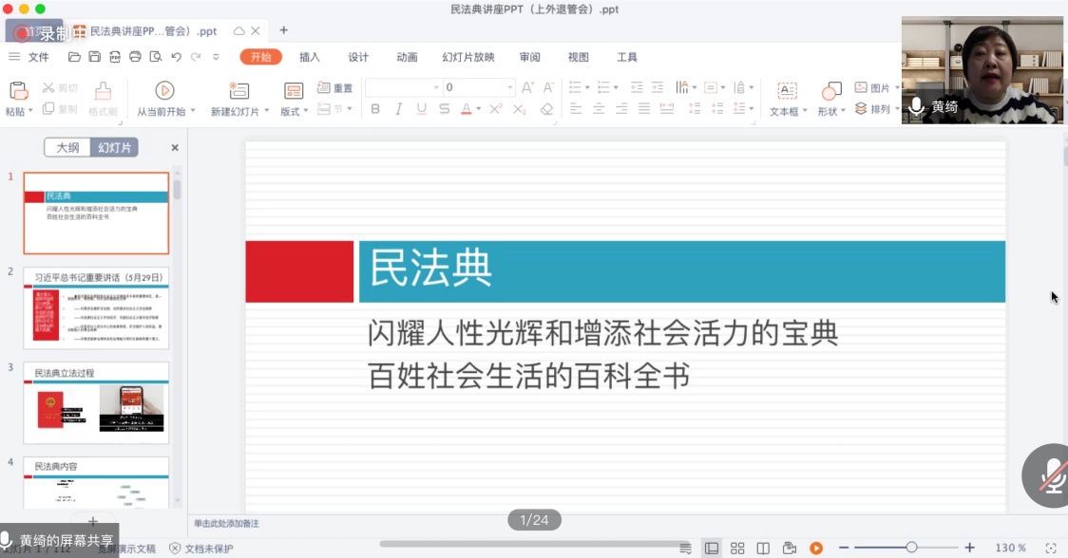1068x558 pixels.
Task: Click the Distributed alignment icon
Action: click(x=667, y=109)
